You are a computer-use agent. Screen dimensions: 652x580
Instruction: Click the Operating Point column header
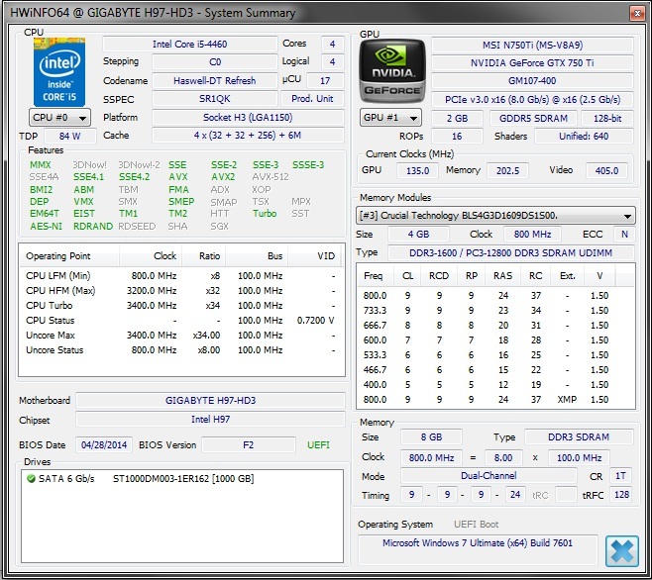tap(69, 256)
